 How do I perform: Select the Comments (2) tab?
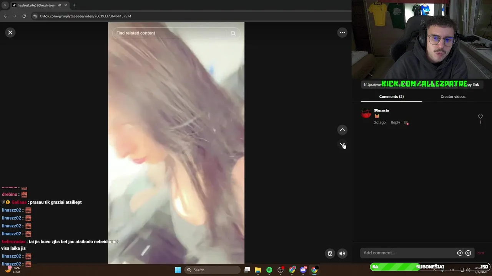coord(391,97)
